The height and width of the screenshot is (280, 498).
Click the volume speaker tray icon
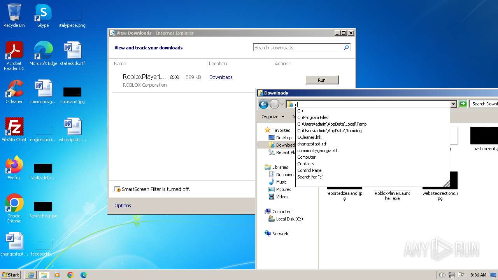(x=442, y=275)
